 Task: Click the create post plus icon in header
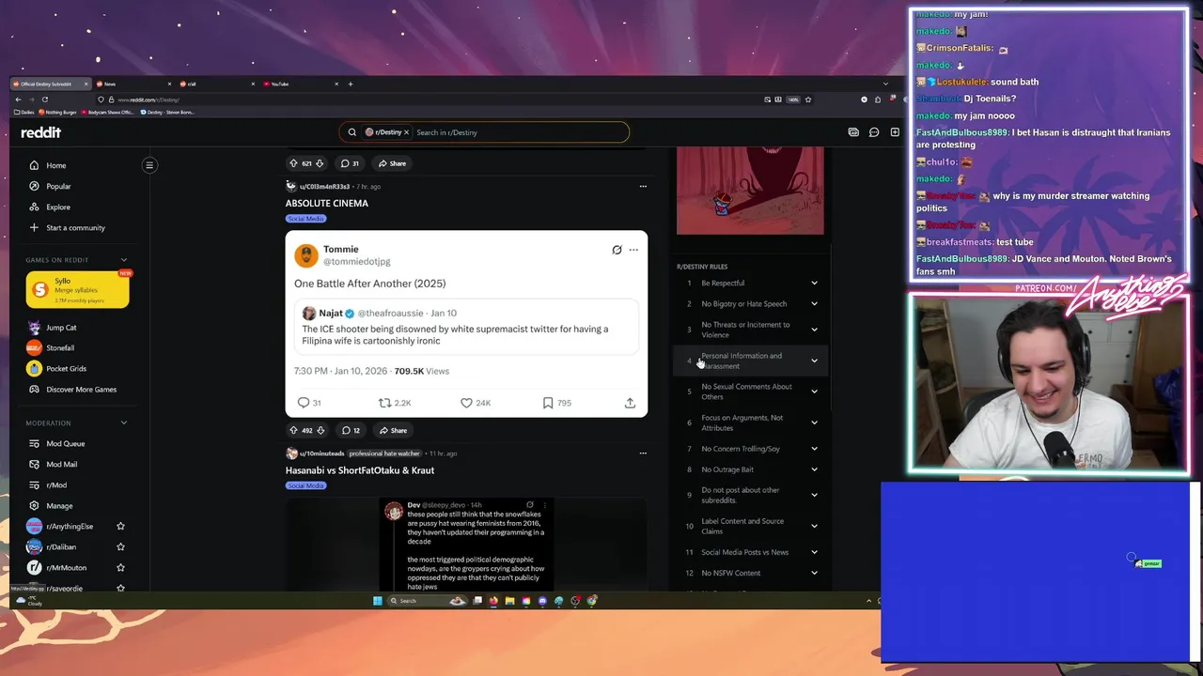pyautogui.click(x=895, y=132)
